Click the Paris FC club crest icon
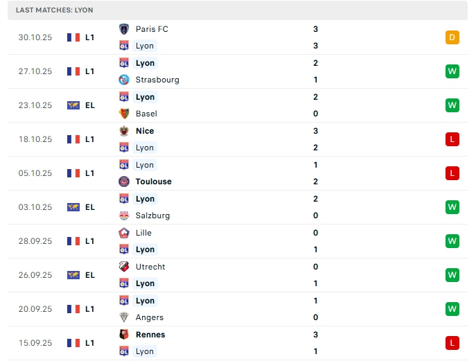 [x=125, y=29]
